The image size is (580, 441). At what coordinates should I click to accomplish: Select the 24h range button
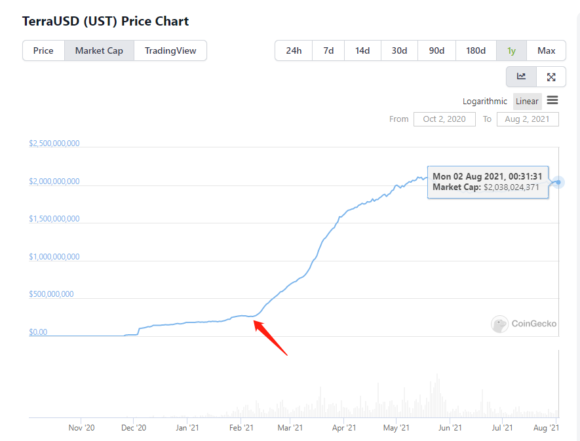[294, 50]
